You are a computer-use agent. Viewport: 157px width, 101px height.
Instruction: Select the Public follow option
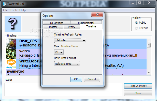coord(140,23)
